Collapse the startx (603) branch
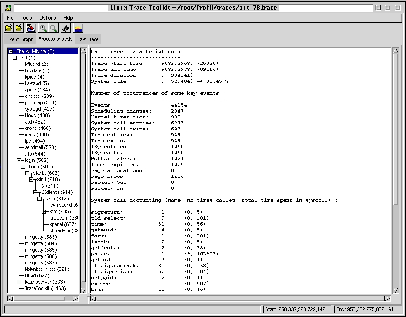Screen dimensions: 406x317 pos(27,173)
